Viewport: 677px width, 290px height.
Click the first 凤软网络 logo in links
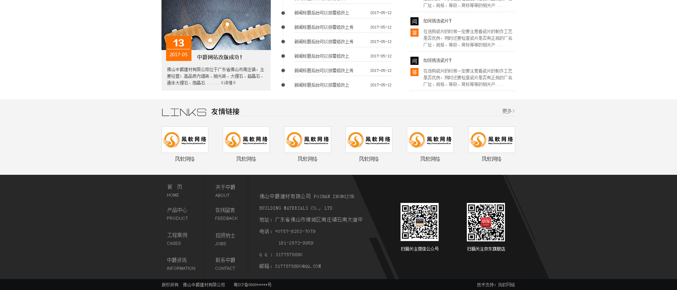pos(185,140)
